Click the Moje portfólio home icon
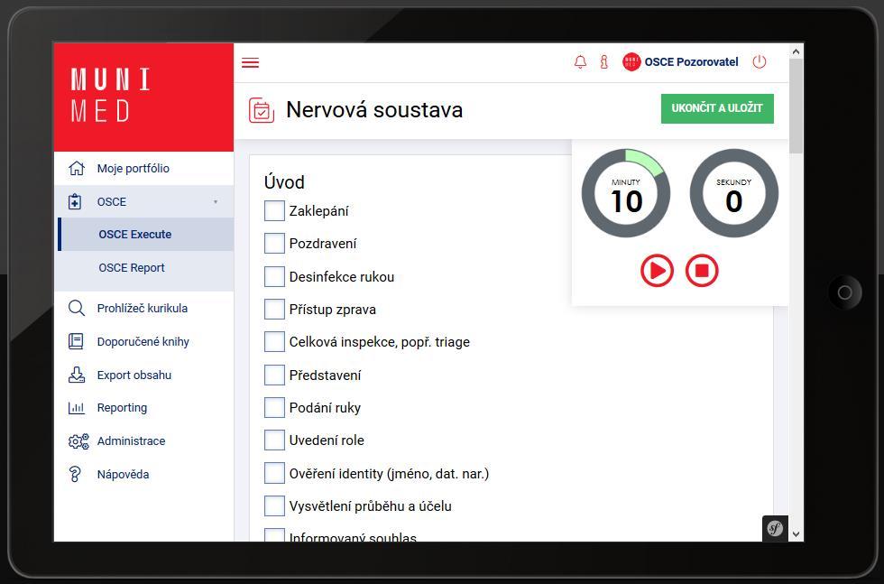884x584 pixels. click(x=76, y=168)
